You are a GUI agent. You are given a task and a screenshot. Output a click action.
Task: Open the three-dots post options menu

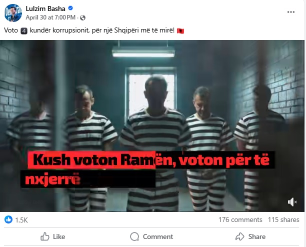point(291,12)
